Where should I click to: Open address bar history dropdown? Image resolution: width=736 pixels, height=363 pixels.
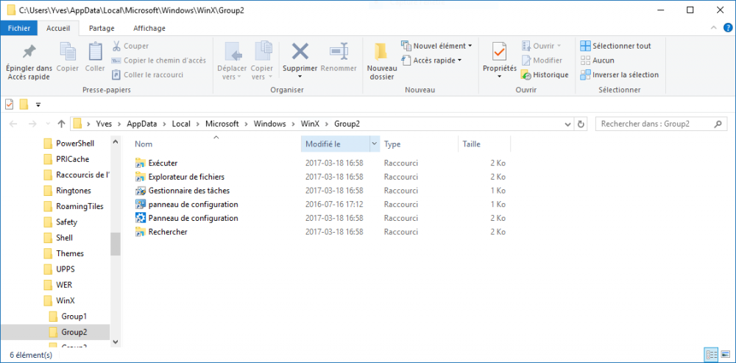[x=568, y=124]
